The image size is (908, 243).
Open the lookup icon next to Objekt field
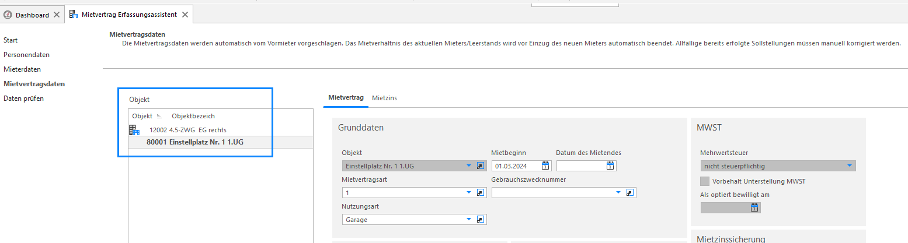pyautogui.click(x=481, y=166)
